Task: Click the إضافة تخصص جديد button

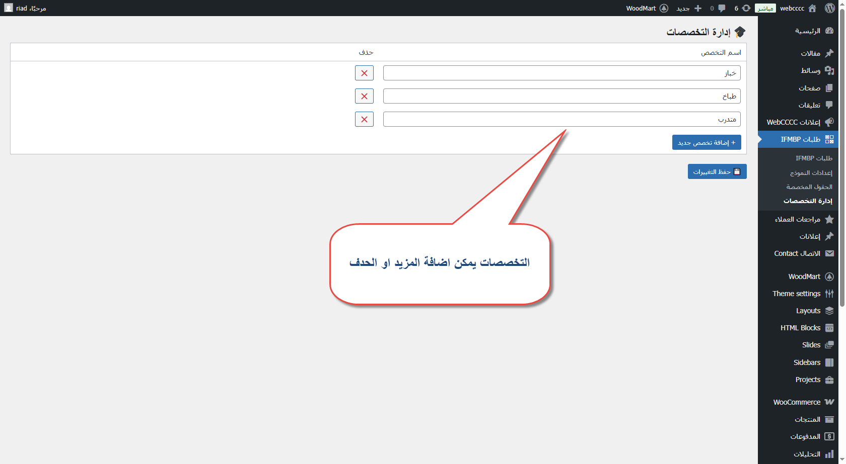Action: [706, 142]
